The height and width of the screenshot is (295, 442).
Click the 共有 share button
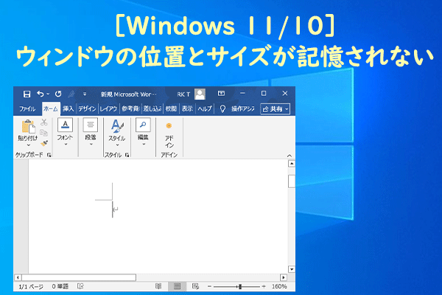(275, 109)
